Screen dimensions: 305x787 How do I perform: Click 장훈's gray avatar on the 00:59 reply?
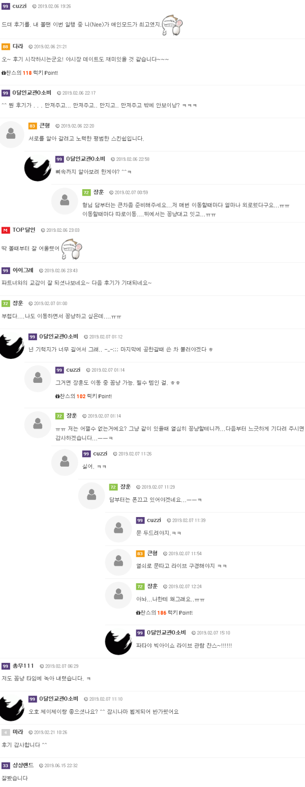(65, 201)
